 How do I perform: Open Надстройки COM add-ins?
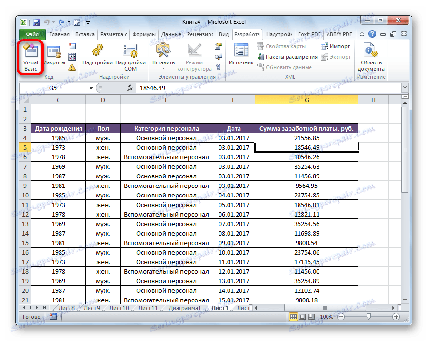pyautogui.click(x=130, y=58)
